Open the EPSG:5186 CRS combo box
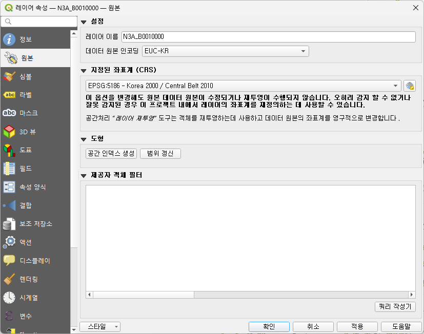424x334 pixels. pyautogui.click(x=243, y=86)
